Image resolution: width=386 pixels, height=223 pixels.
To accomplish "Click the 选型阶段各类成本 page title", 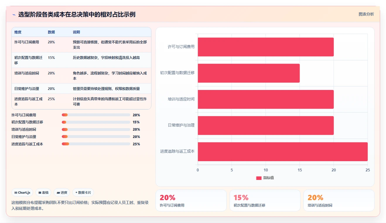I will pyautogui.click(x=77, y=14).
